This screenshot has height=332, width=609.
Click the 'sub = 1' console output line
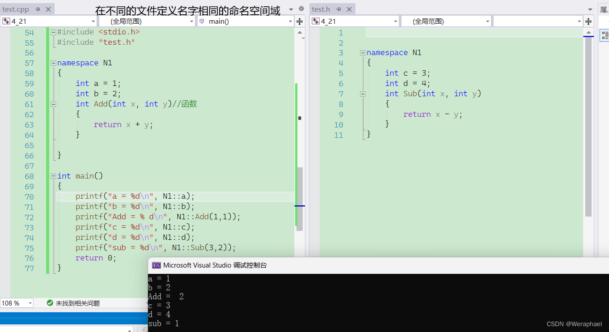click(x=164, y=323)
